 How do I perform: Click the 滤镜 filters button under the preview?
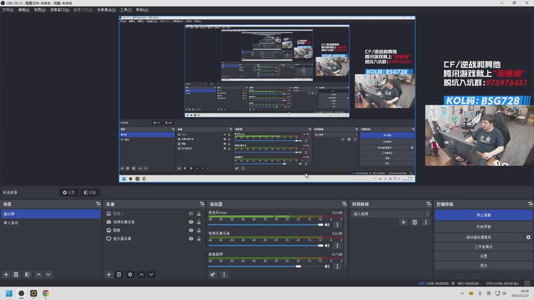[x=90, y=193]
